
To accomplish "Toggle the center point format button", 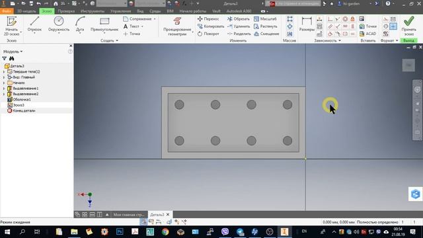I will pos(386,26).
